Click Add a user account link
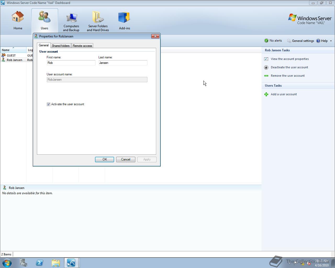Viewport: 335px width, 268px height. 284,94
